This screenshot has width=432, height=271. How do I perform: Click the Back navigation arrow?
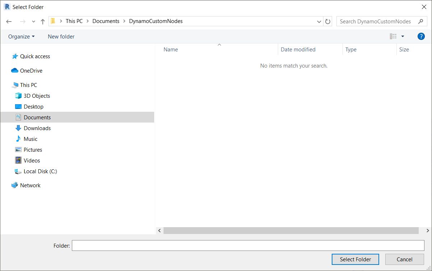pos(9,22)
